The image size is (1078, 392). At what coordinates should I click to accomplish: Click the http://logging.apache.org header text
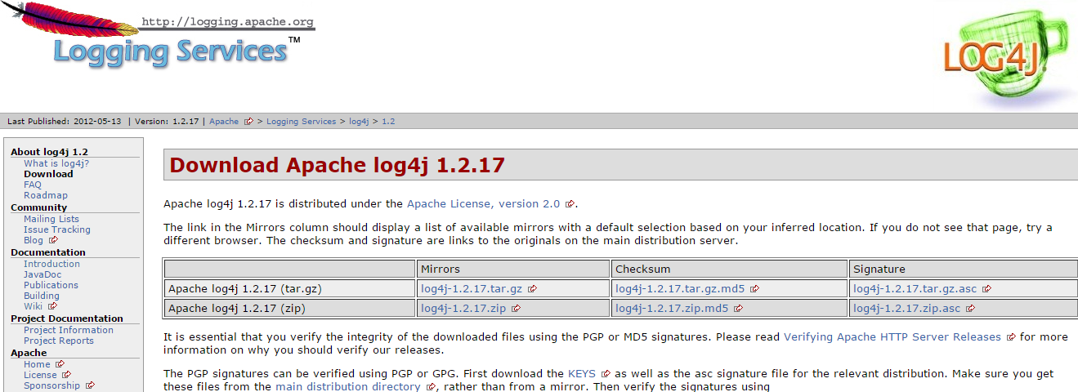coord(227,23)
